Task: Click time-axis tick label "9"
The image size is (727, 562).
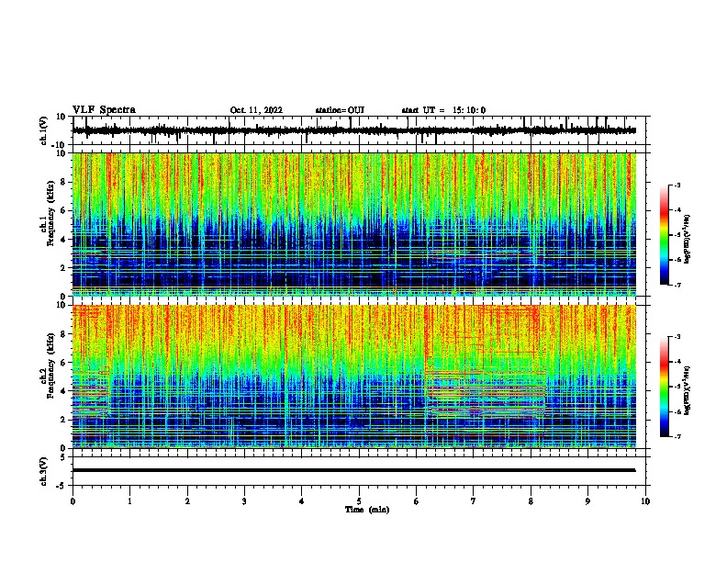Action: pos(587,501)
